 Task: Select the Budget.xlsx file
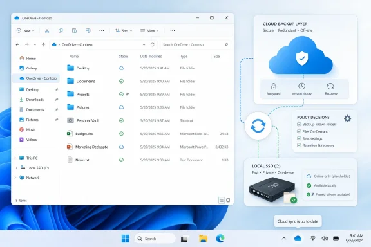click(x=147, y=134)
